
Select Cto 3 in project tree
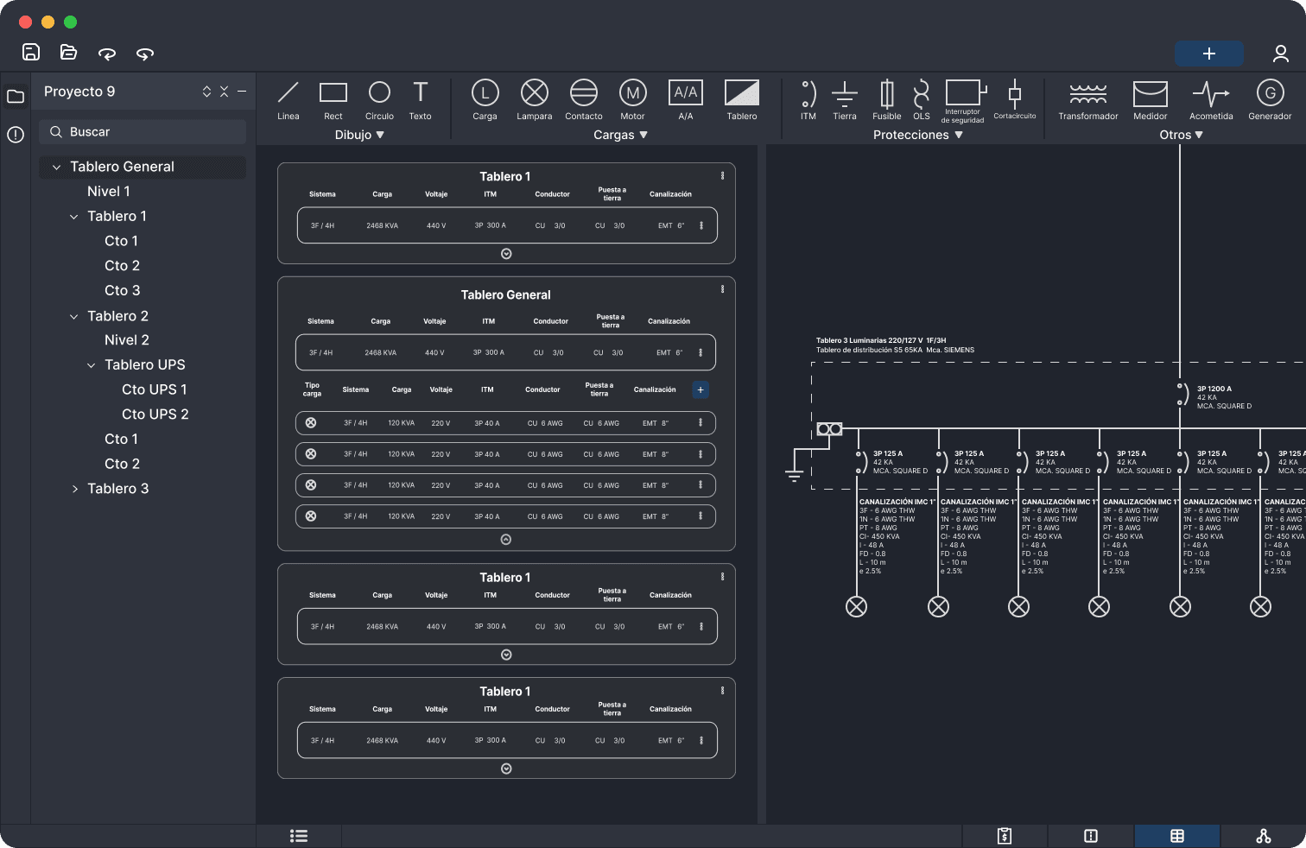122,291
